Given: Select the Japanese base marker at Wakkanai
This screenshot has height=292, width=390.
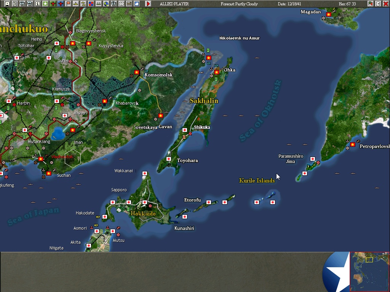Looking at the screenshot, I should pos(144,173).
